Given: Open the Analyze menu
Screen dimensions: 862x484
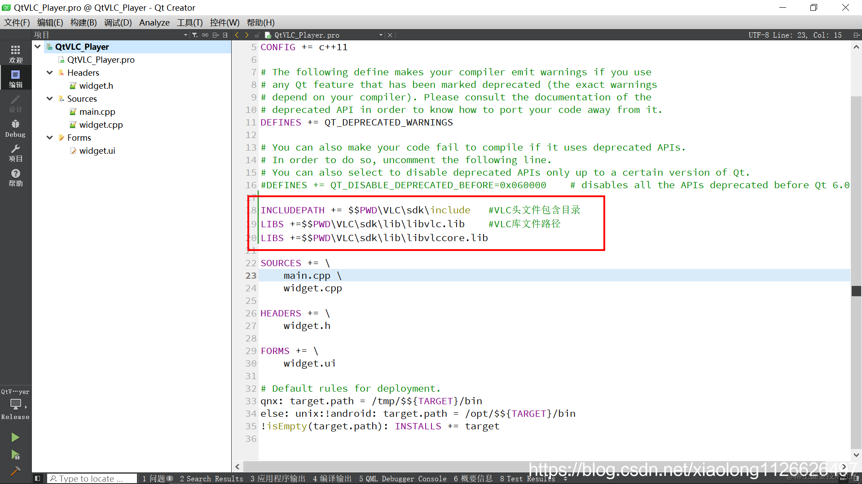Looking at the screenshot, I should [154, 22].
